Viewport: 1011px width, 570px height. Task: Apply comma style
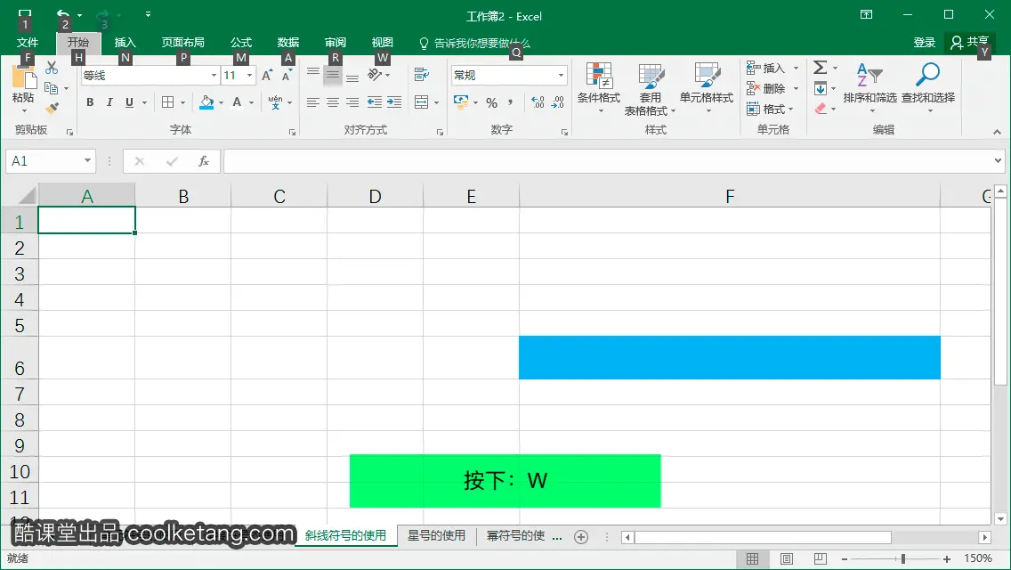coord(511,102)
